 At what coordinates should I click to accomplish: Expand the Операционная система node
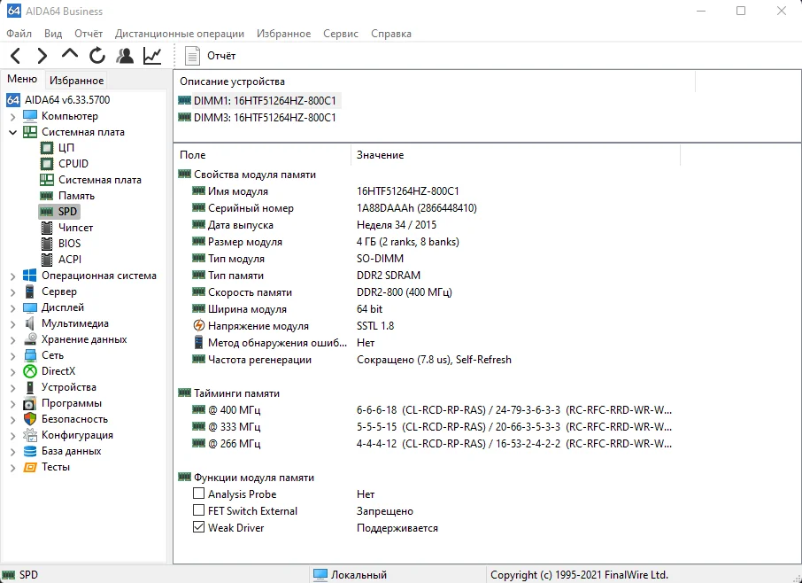click(12, 276)
